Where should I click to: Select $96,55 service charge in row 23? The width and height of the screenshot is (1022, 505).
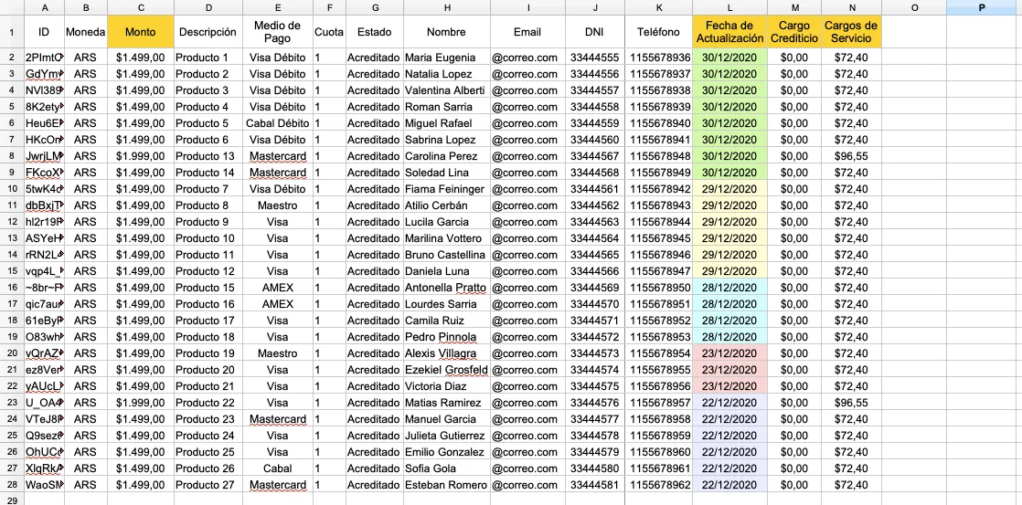coord(850,403)
